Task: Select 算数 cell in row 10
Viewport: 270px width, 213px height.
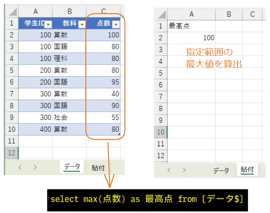Action: [69, 129]
